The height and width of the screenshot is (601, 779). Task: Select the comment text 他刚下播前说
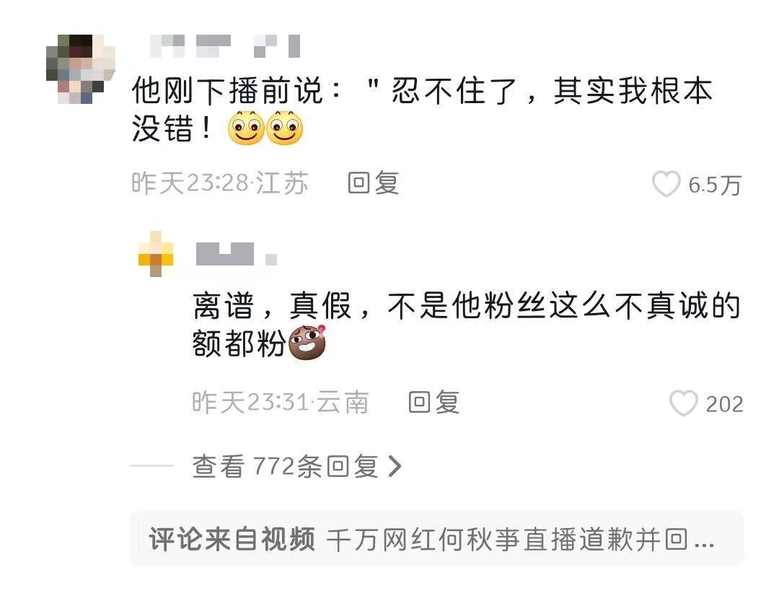pyautogui.click(x=227, y=92)
